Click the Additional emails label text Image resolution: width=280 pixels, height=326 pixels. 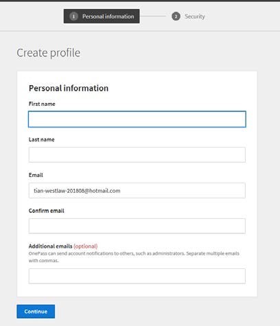(x=51, y=246)
